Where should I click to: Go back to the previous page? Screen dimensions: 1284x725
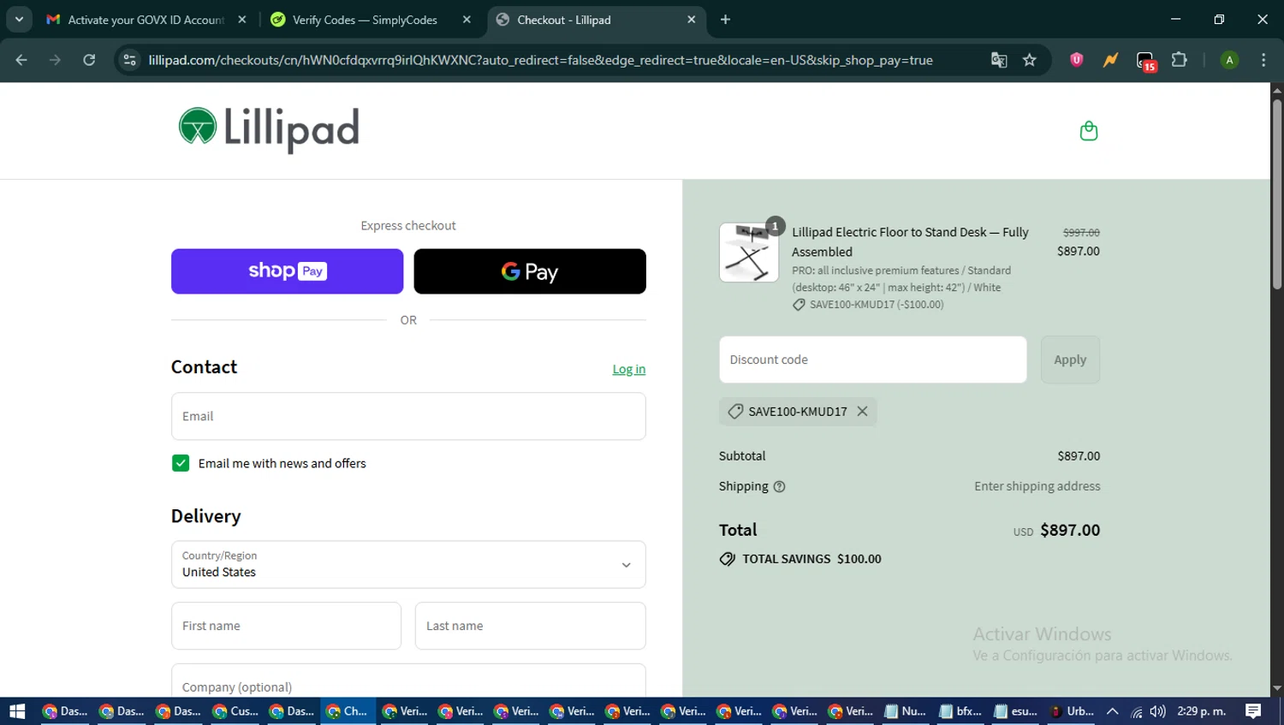coord(21,60)
